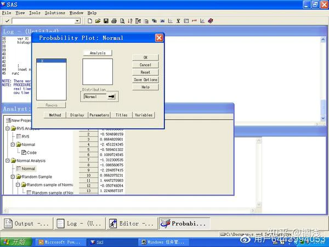
Task: Click the New document toolbar icon
Action: (90, 21)
